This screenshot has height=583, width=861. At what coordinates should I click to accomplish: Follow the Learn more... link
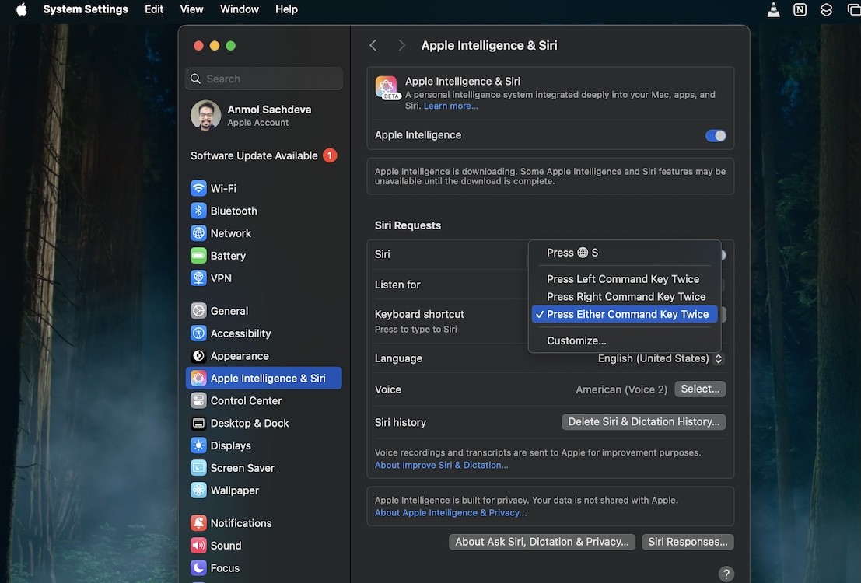[451, 106]
